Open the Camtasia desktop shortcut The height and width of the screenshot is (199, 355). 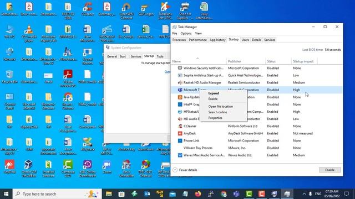[x=68, y=169]
